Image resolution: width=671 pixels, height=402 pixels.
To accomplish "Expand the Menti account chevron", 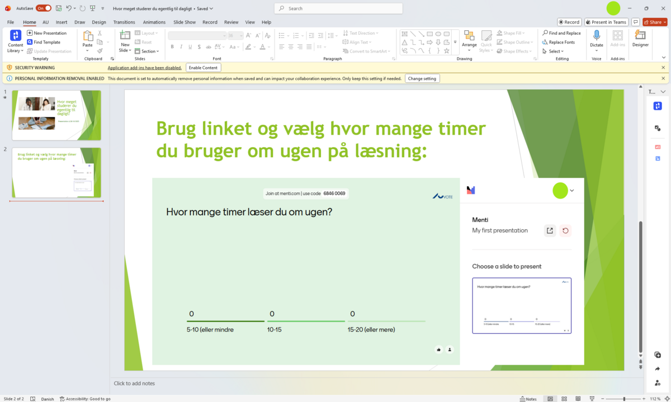I will [x=571, y=191].
